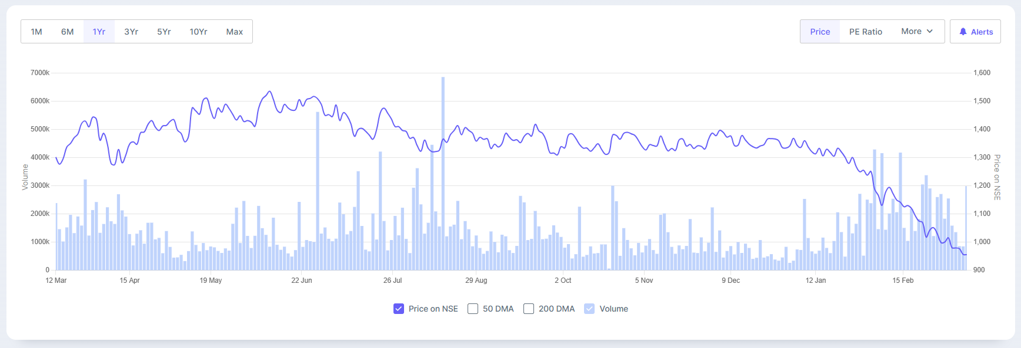1021x348 pixels.
Task: Click the 15 Feb axis date label
Action: (x=903, y=281)
